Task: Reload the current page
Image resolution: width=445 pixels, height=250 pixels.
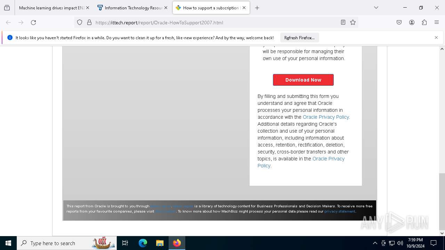Action: click(33, 23)
